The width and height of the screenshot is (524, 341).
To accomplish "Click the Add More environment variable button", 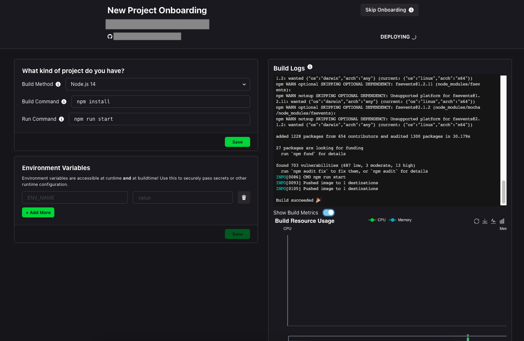I will 38,212.
